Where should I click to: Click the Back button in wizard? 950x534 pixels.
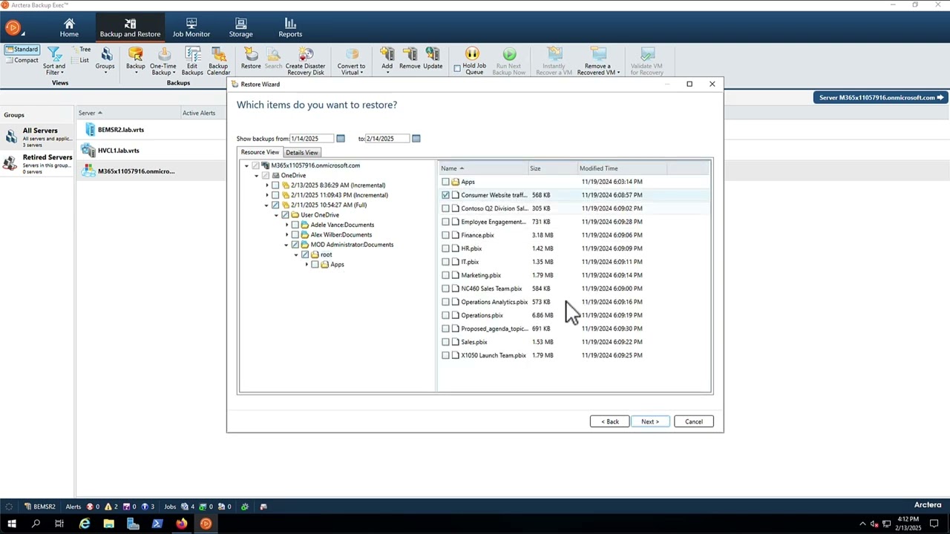[609, 421]
